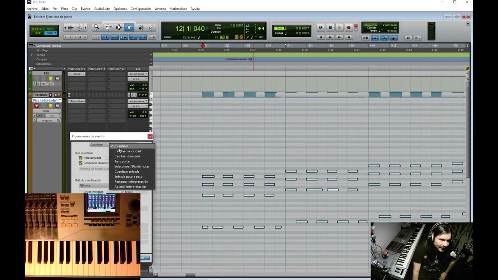Viewport: 498px width, 280px height.
Task: Click Return to Zero transport button
Action: 321,37
